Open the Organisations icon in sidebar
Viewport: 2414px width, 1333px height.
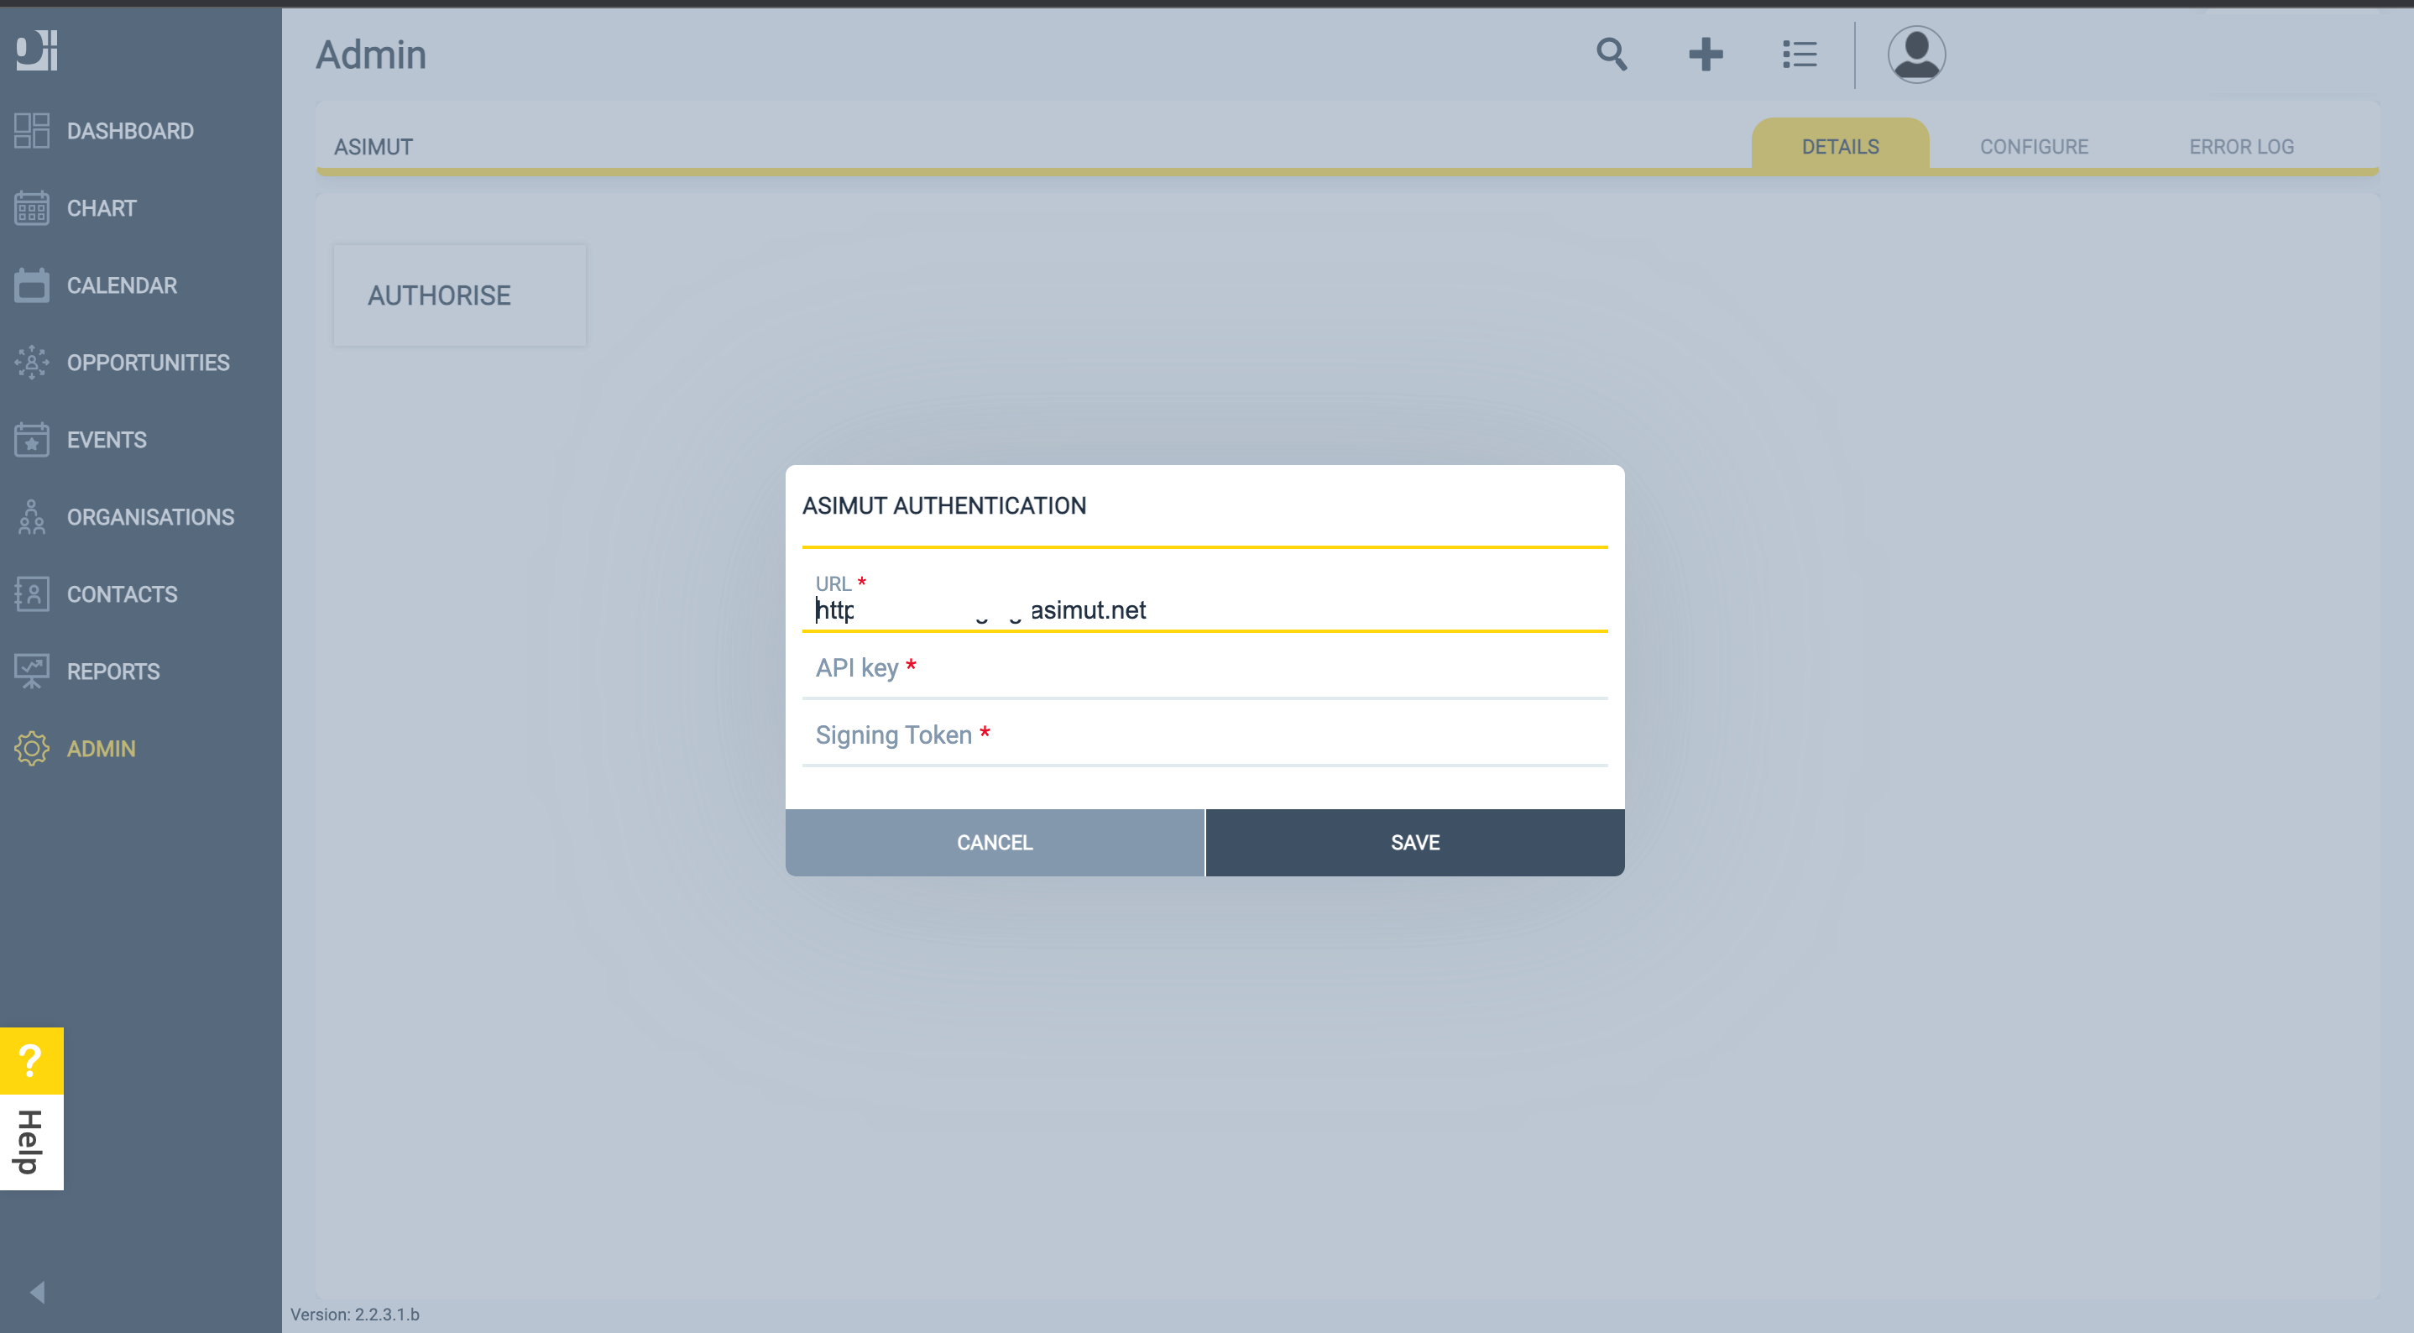(32, 516)
